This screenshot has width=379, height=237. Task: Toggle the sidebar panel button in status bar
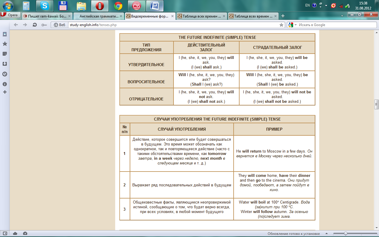[x=5, y=233]
